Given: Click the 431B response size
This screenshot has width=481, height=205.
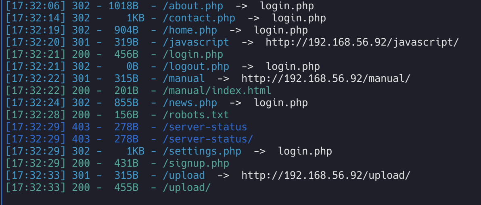Looking at the screenshot, I should (x=126, y=163).
